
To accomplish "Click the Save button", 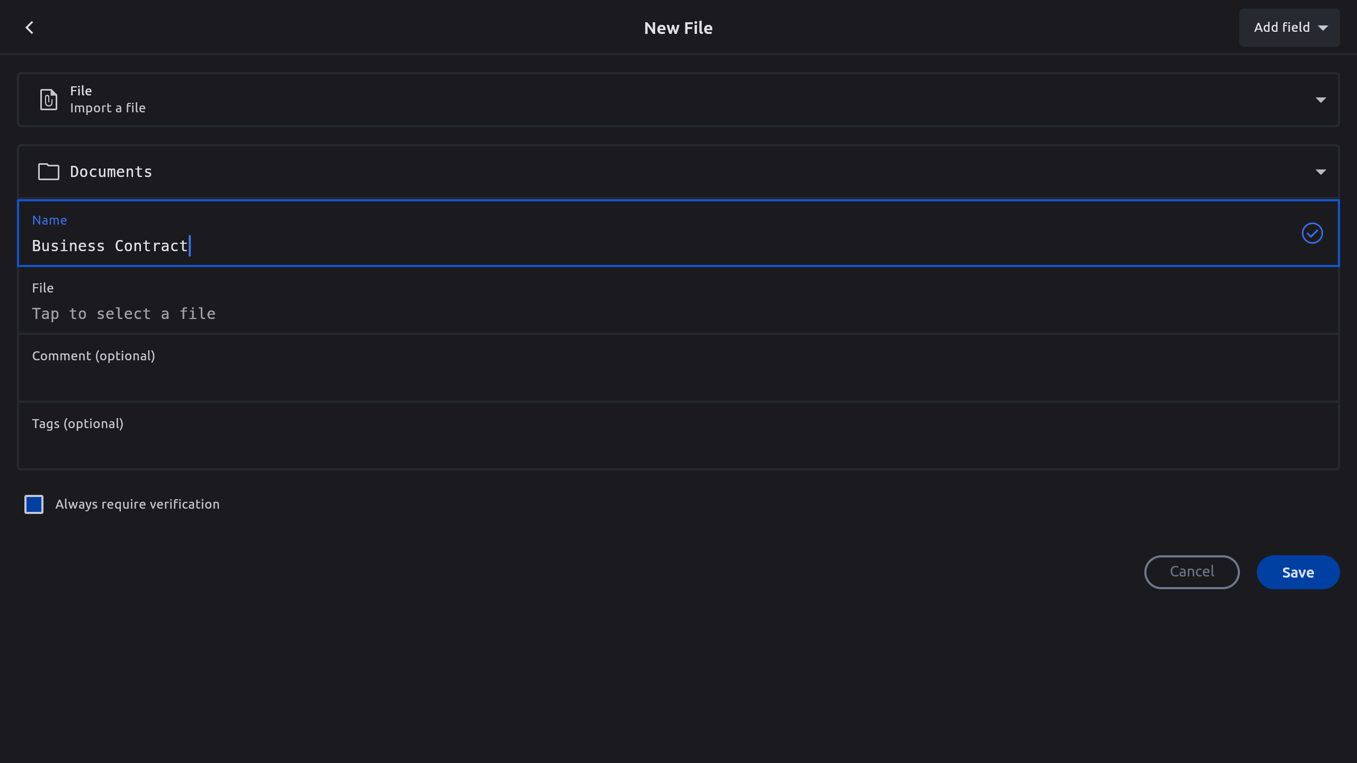I will coord(1298,572).
